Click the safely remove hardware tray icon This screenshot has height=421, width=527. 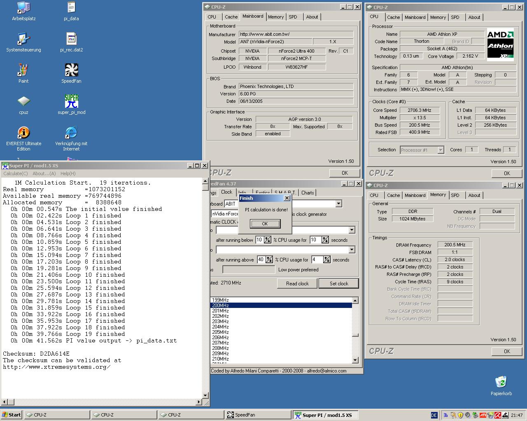coord(475,415)
